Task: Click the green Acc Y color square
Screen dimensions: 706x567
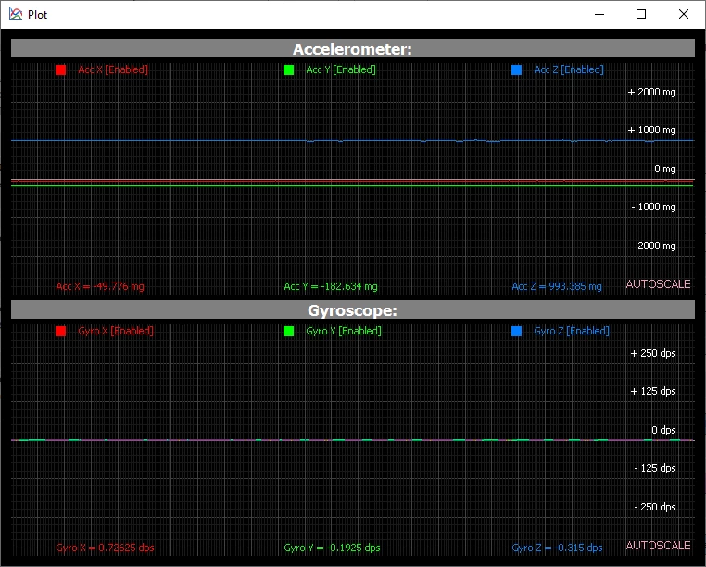Action: pos(289,69)
